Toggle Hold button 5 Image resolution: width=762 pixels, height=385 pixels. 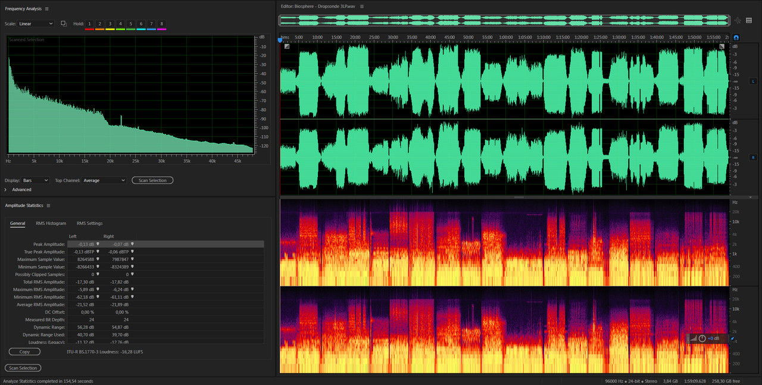point(131,24)
